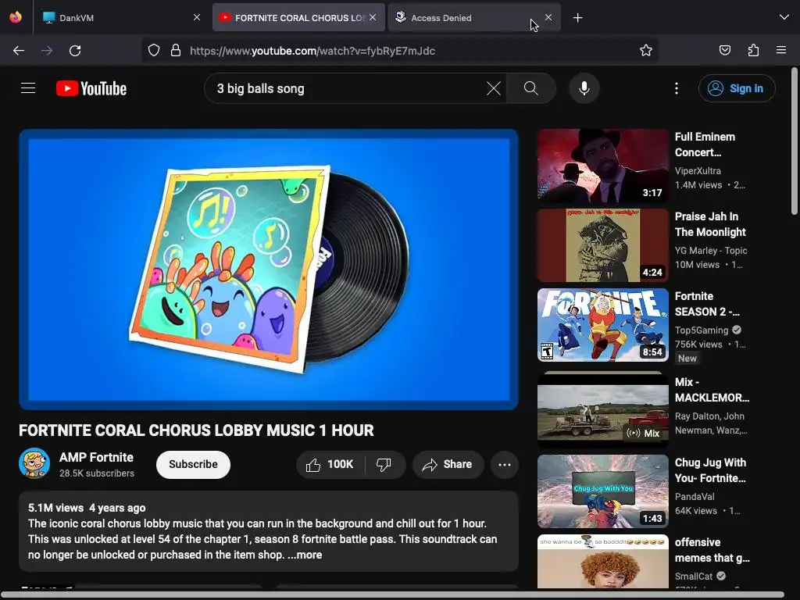Image resolution: width=800 pixels, height=600 pixels.
Task: Open Firefox extensions puzzle icon
Action: (x=753, y=51)
